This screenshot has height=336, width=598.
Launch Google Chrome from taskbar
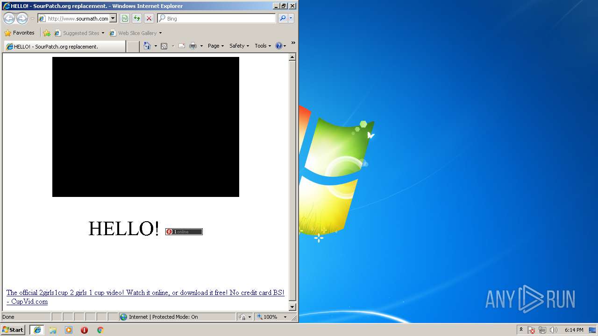click(100, 330)
